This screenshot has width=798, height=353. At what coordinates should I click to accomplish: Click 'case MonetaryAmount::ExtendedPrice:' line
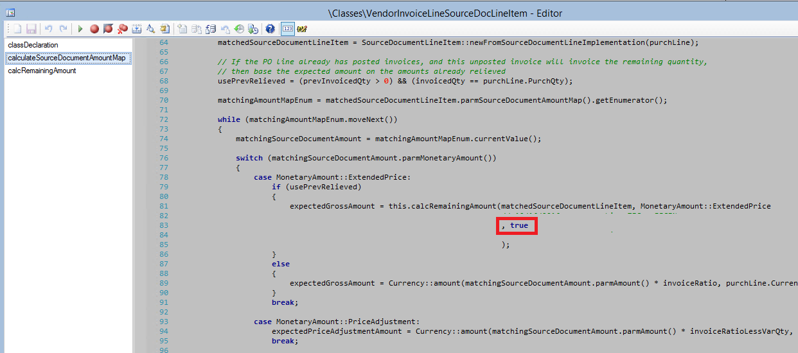(x=332, y=177)
